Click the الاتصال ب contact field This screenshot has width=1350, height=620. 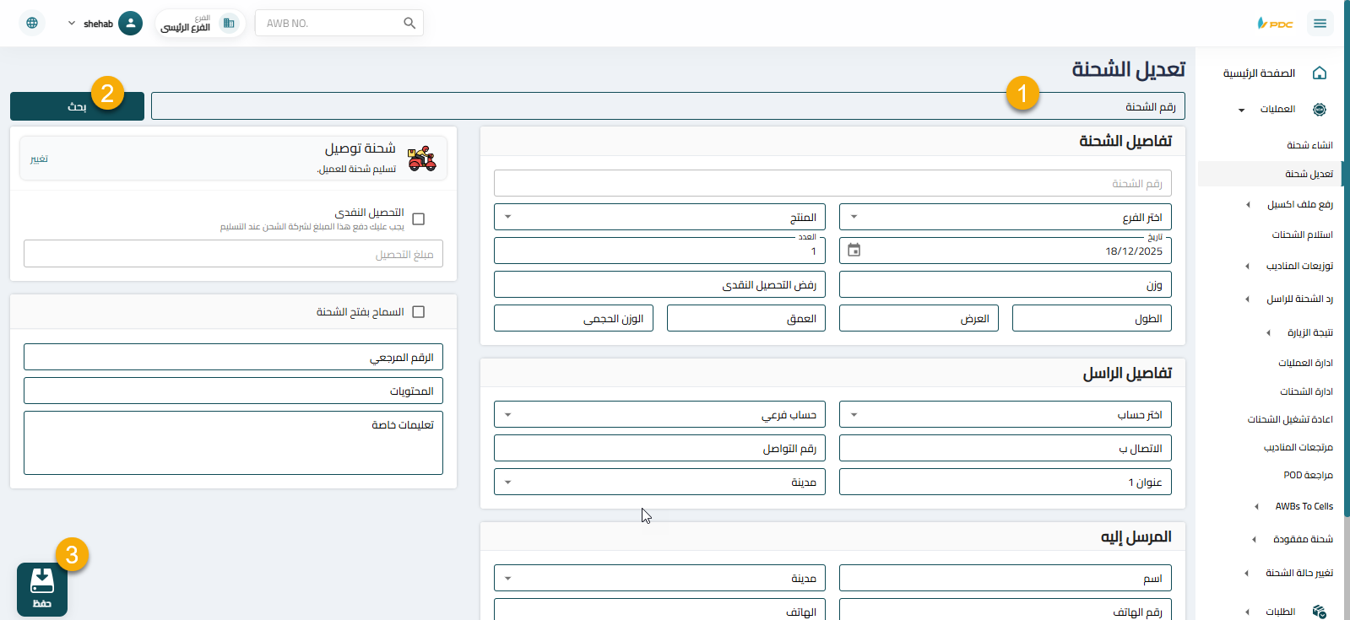[1005, 448]
